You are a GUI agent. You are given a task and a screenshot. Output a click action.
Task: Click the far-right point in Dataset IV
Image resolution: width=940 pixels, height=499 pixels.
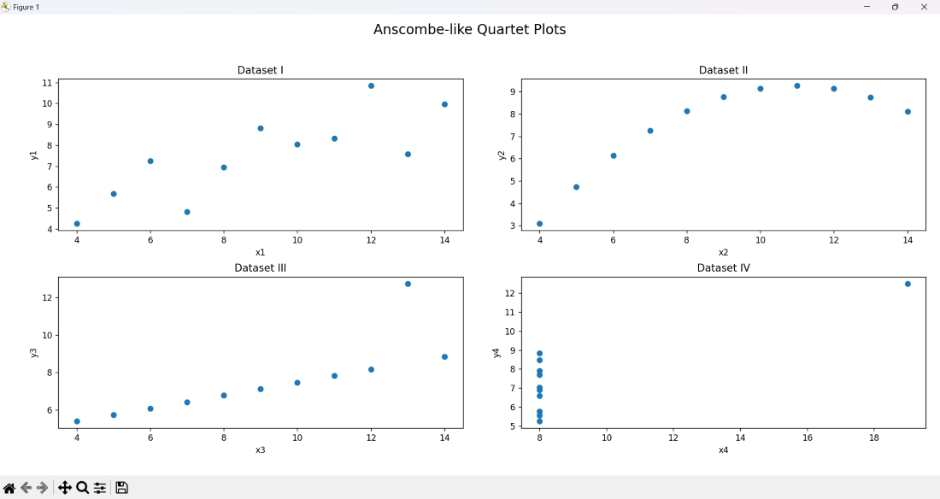[908, 284]
